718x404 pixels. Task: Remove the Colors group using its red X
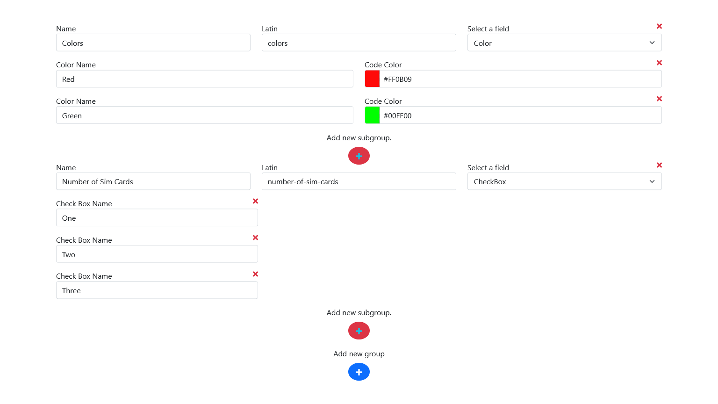[659, 26]
